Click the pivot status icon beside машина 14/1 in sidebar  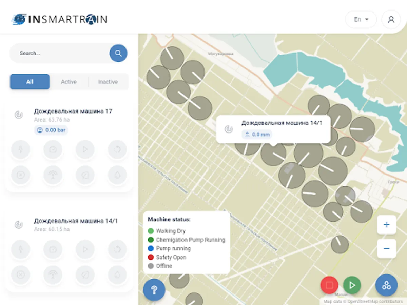(19, 224)
